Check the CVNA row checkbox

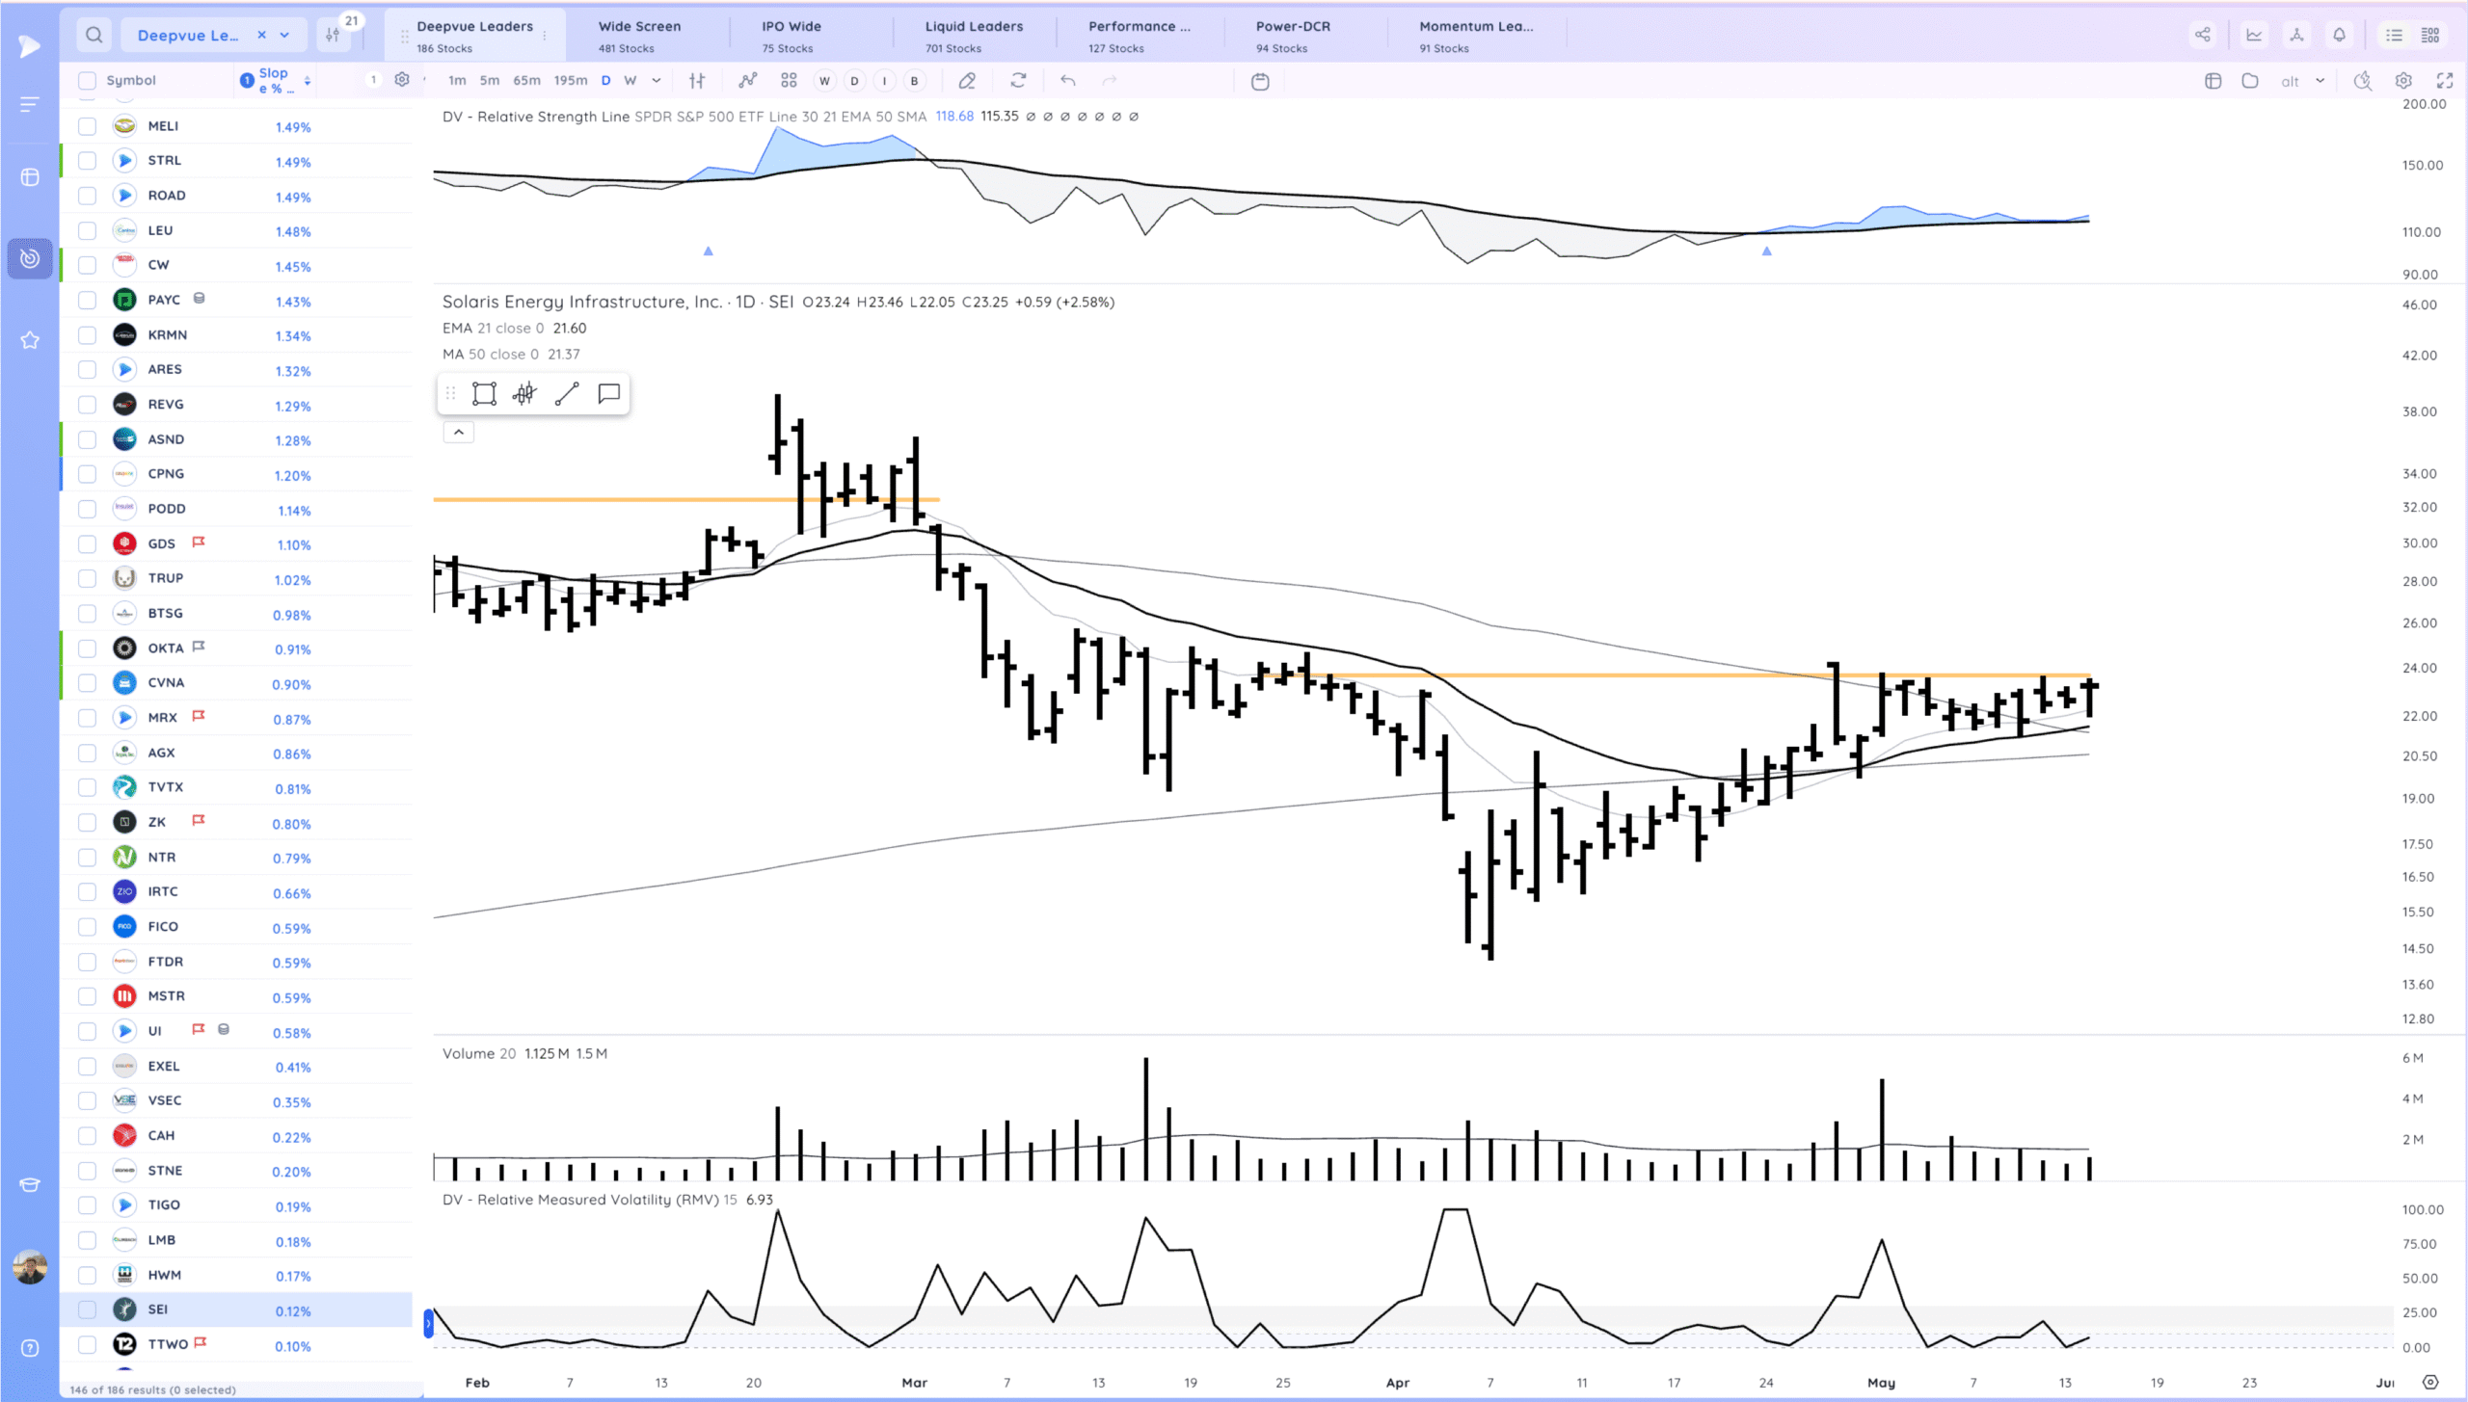tap(88, 683)
